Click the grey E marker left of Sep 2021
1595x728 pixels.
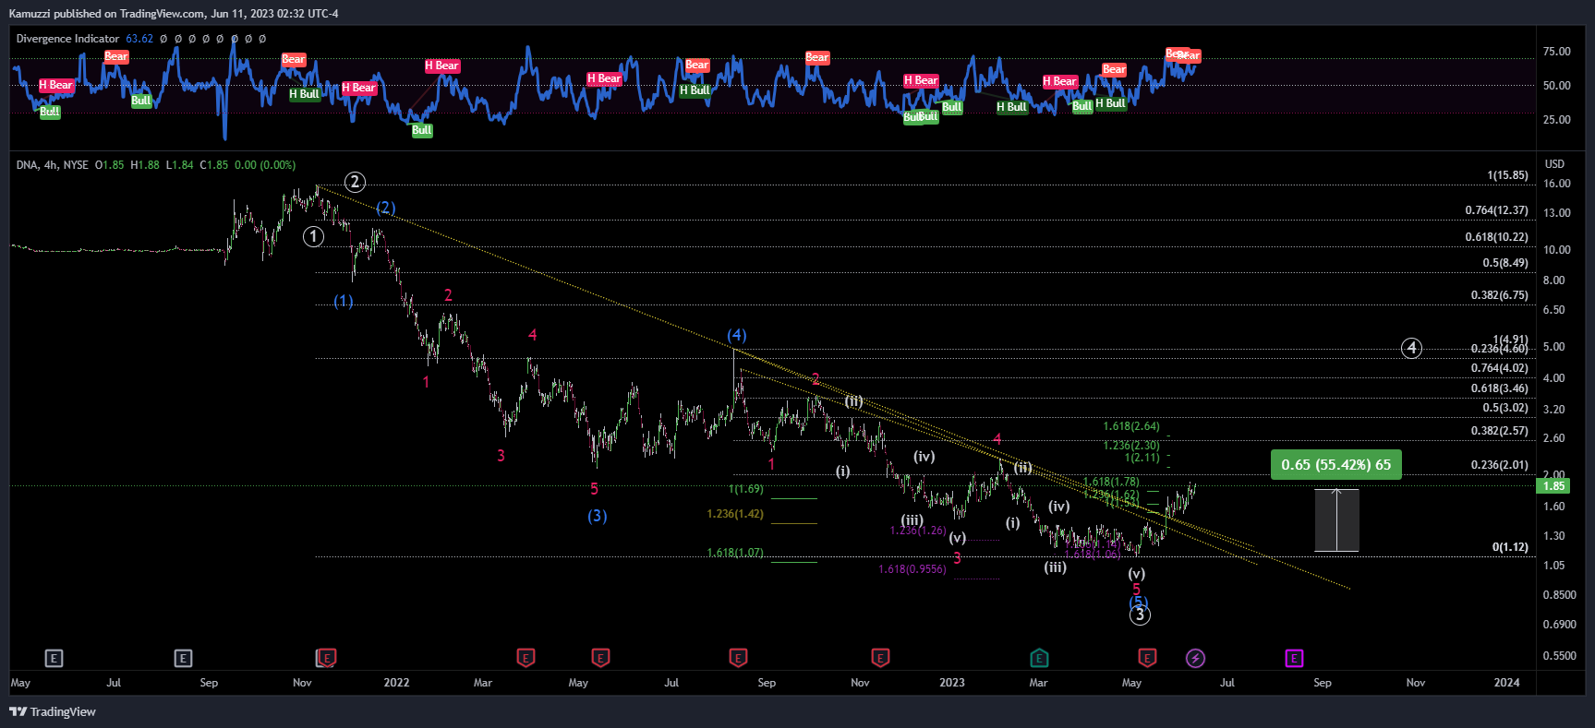[x=183, y=658]
